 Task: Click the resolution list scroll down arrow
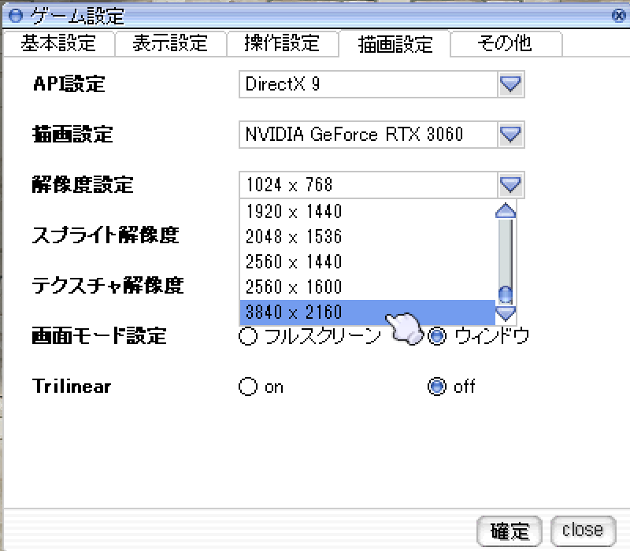[x=505, y=314]
